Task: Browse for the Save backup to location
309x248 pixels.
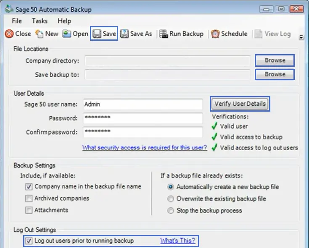Action: coord(275,74)
